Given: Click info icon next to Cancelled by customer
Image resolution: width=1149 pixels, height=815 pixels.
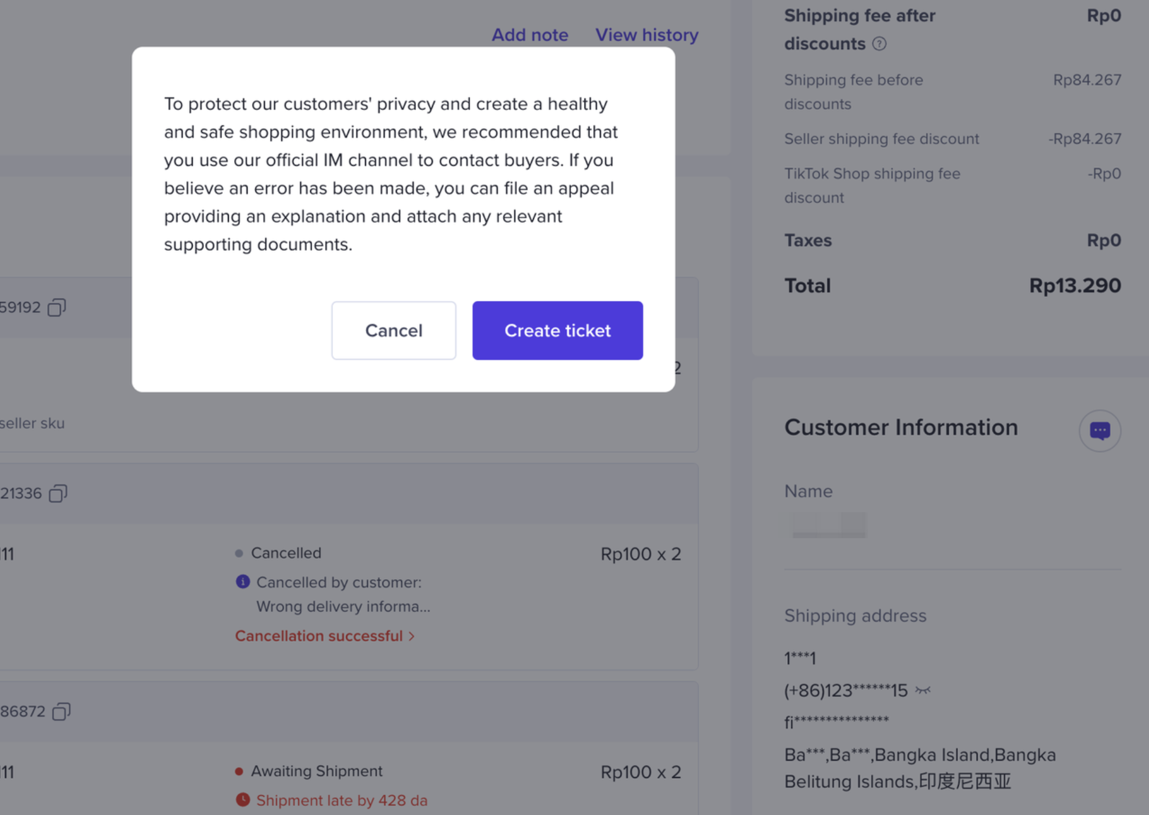Looking at the screenshot, I should click(x=243, y=582).
